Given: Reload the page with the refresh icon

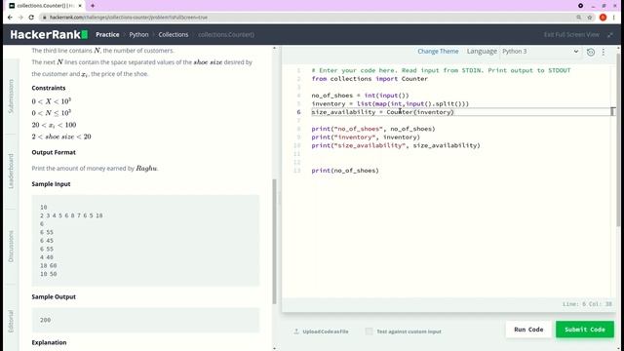Looking at the screenshot, I should (x=31, y=18).
